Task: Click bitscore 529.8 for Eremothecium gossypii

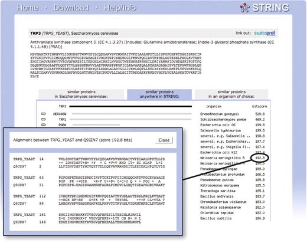Action: click(x=260, y=114)
